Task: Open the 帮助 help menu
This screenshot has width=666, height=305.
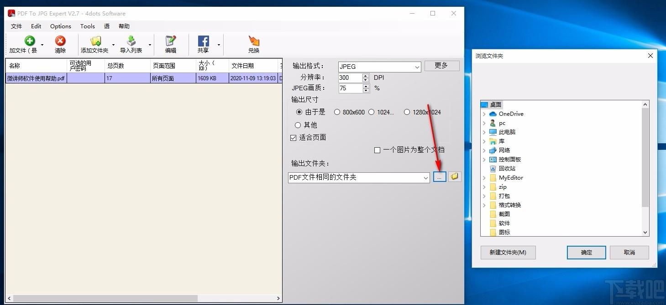Action: (124, 26)
